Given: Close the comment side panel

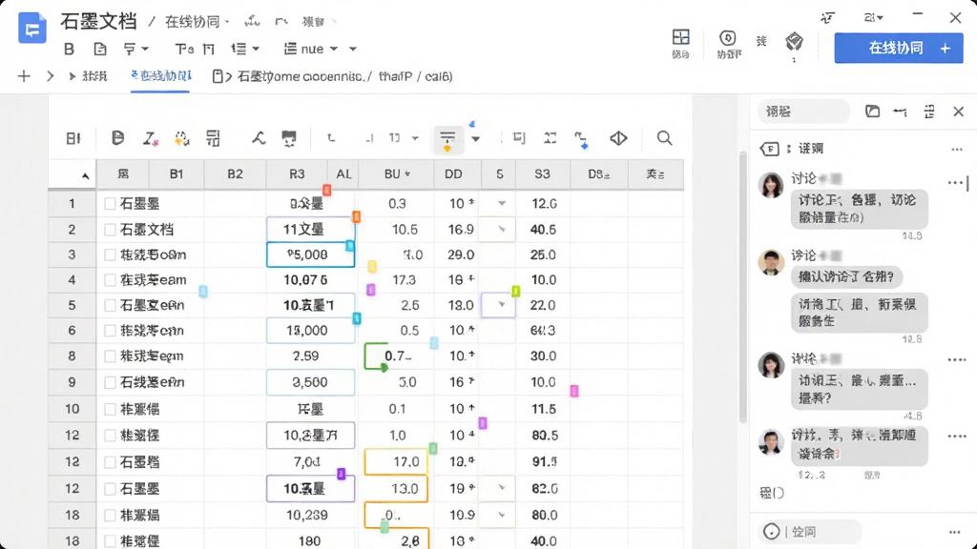Looking at the screenshot, I should 958,112.
